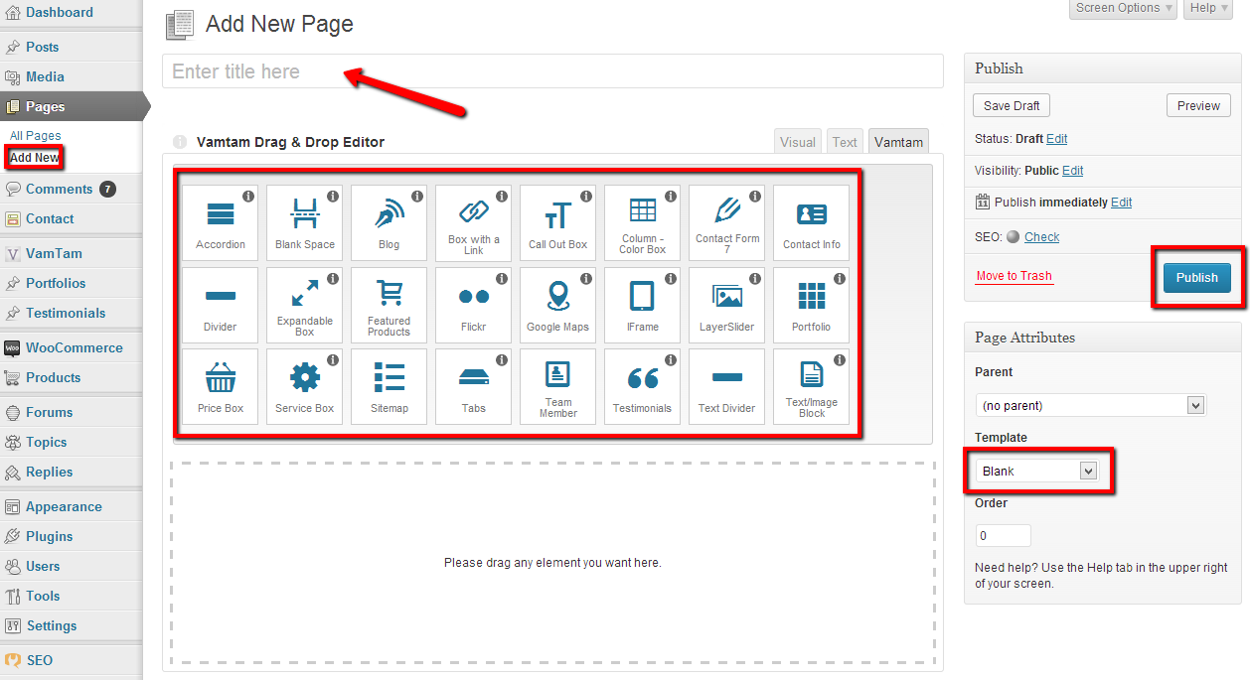Insert an Expandable Box element

[x=305, y=305]
